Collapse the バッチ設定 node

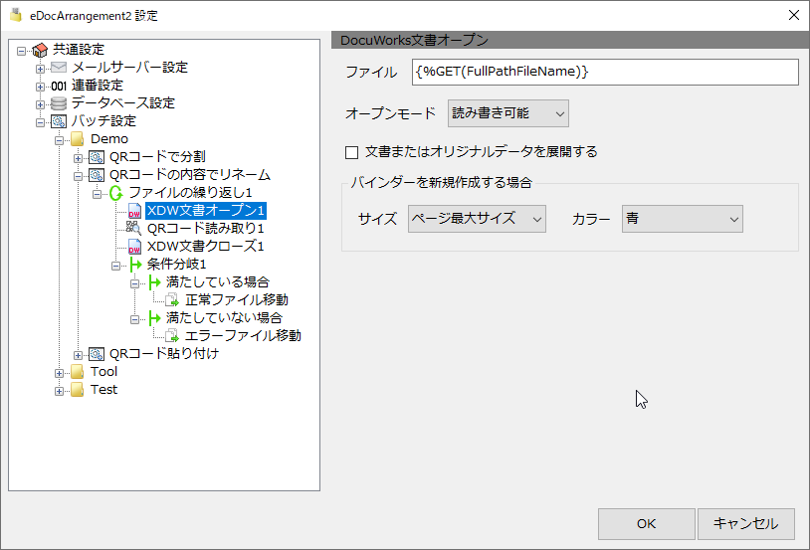pyautogui.click(x=40, y=122)
